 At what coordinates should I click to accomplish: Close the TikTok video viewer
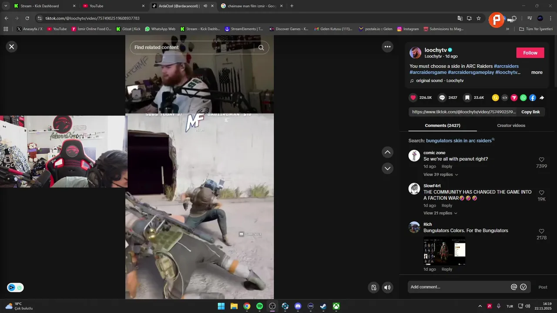(12, 47)
